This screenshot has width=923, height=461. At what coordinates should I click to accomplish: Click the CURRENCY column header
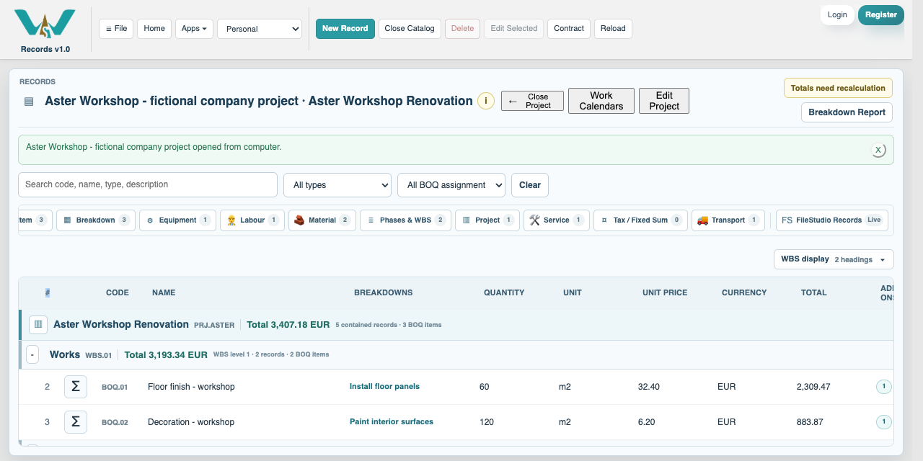pyautogui.click(x=744, y=293)
